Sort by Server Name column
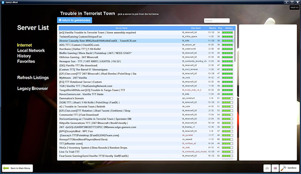The width and height of the screenshot is (301, 174). 121,28
